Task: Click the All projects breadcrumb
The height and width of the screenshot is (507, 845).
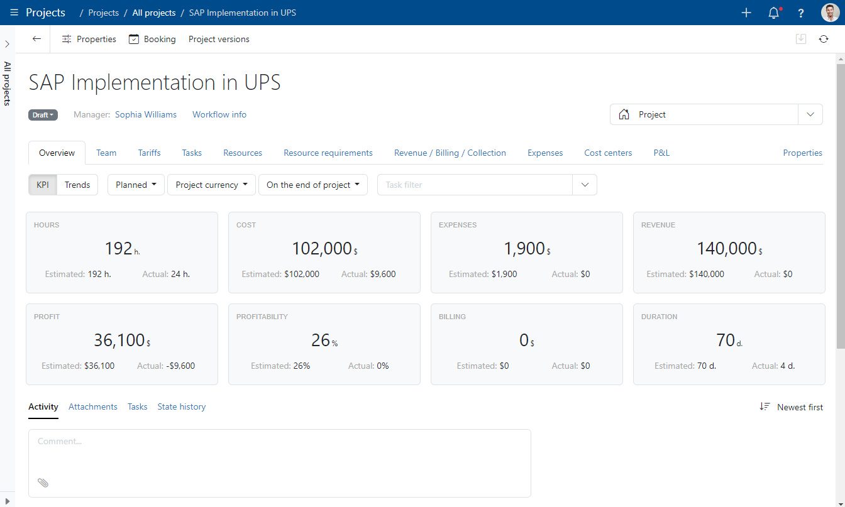Action: pos(154,13)
